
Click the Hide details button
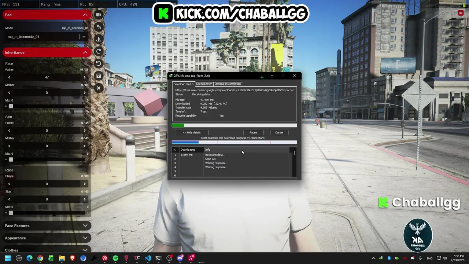coord(192,132)
